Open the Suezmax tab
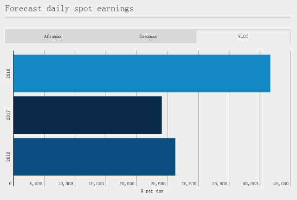This screenshot has width=297, height=200. [148, 37]
